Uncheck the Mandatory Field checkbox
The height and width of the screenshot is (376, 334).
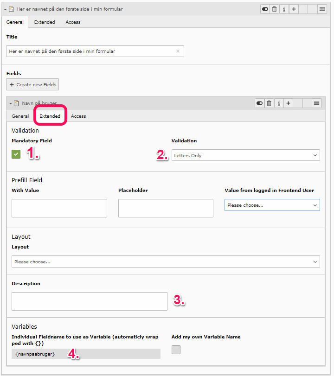click(x=16, y=154)
